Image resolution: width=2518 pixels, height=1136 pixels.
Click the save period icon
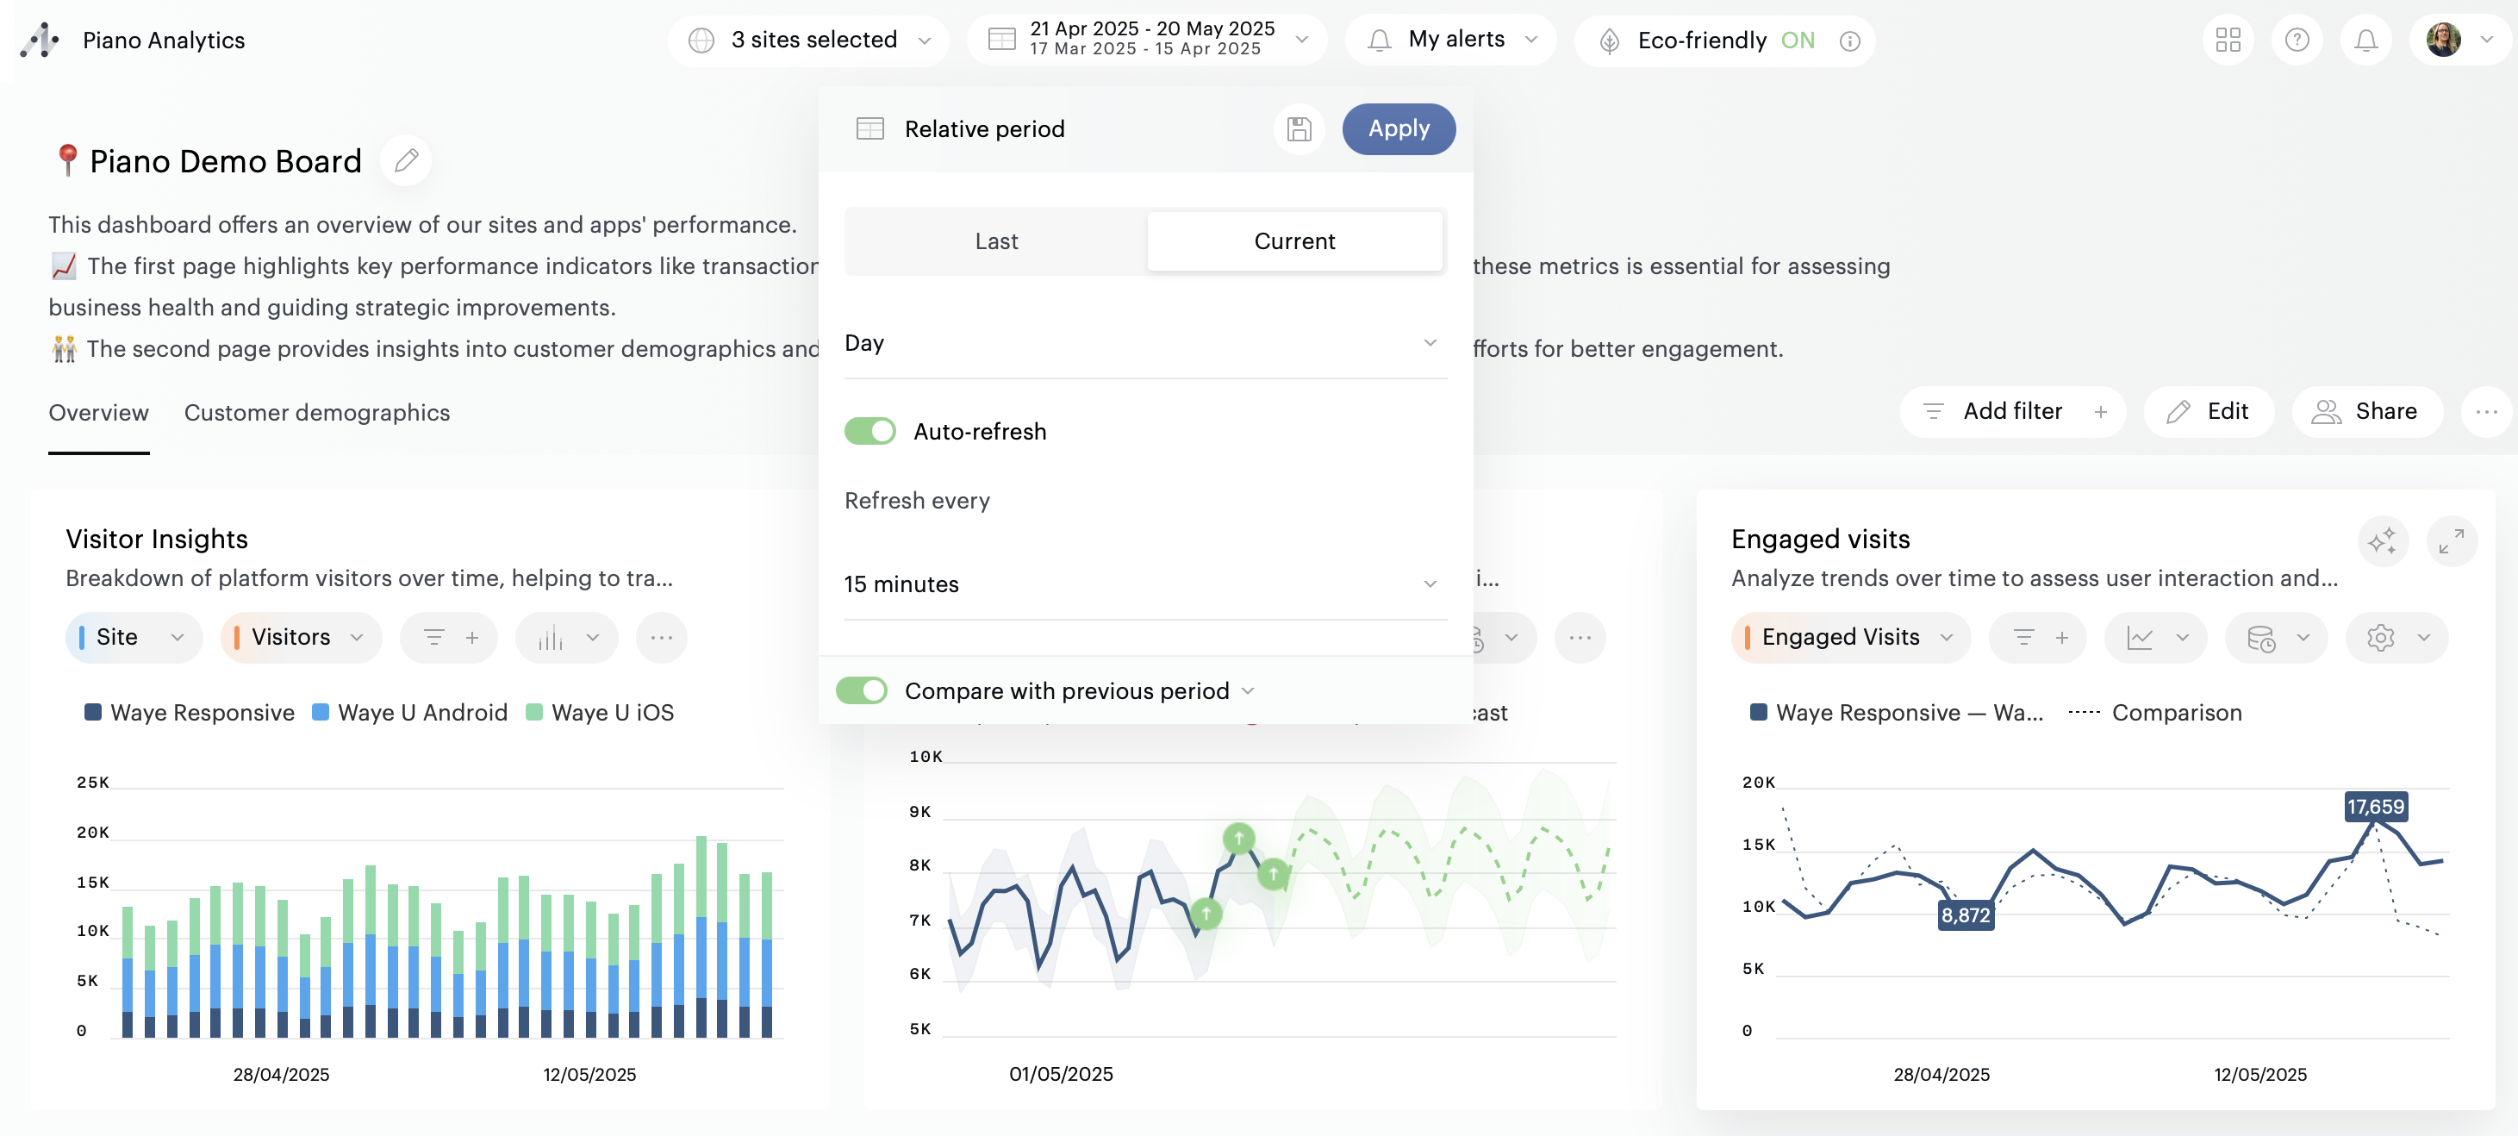coord(1298,129)
